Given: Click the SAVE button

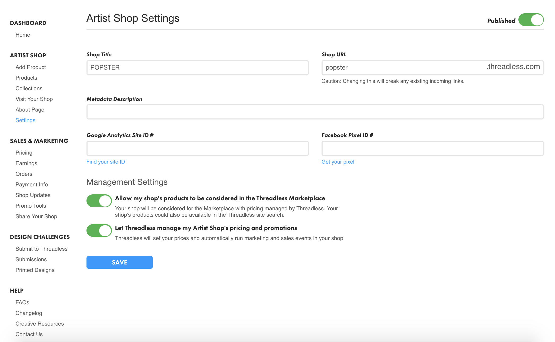Looking at the screenshot, I should coord(119,262).
